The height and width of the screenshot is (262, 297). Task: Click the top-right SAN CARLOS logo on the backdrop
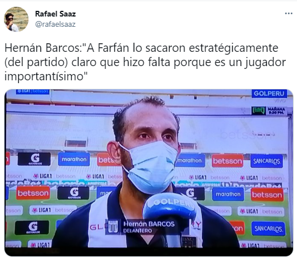[x=266, y=161]
